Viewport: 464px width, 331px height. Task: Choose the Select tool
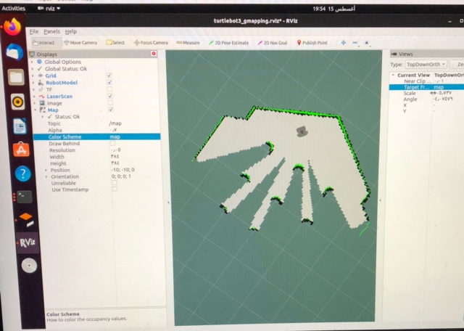115,43
